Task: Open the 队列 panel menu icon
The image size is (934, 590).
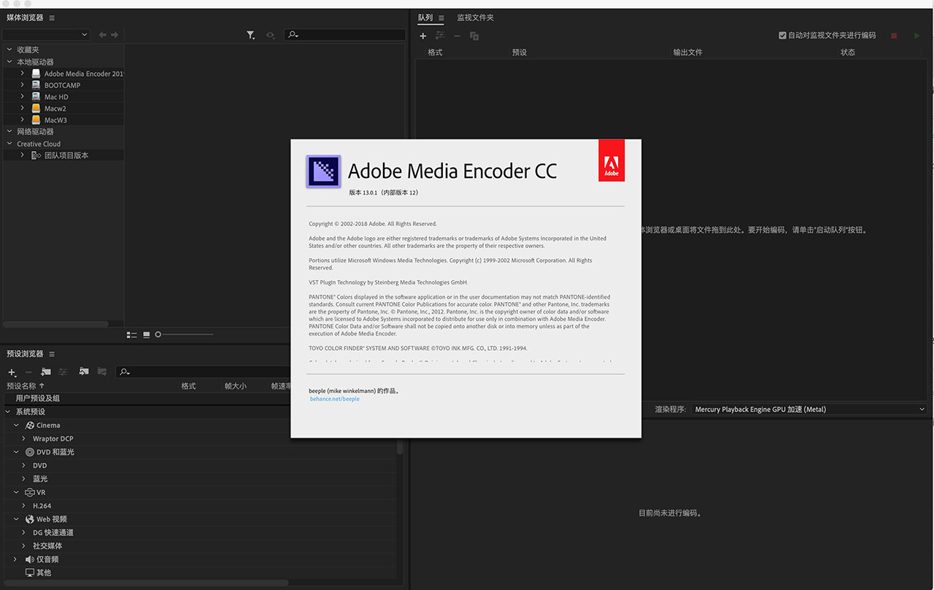Action: point(441,18)
